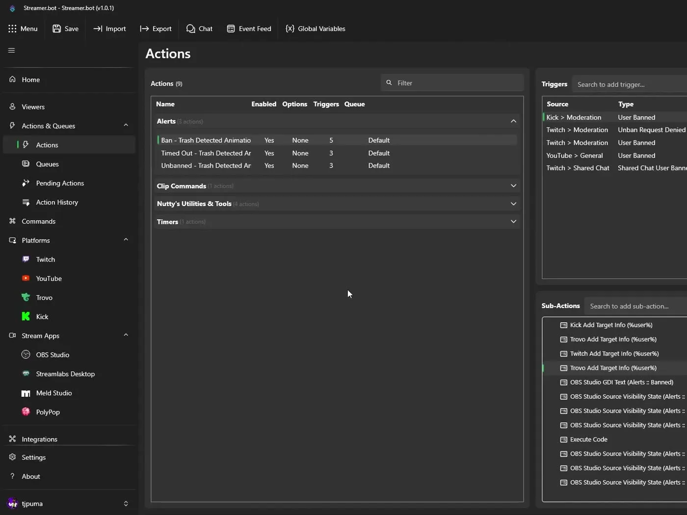This screenshot has height=515, width=687.
Task: Collapse the Actions & Queues section
Action: click(x=126, y=125)
